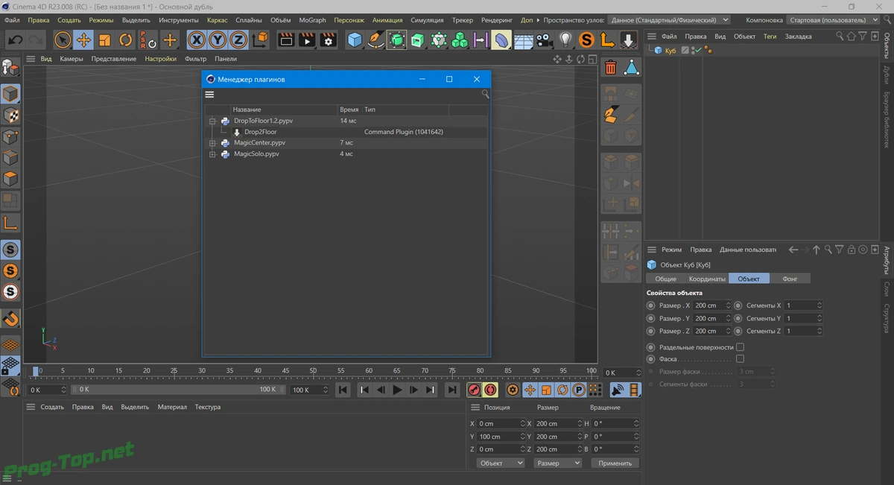Click the search icon in the Object Manager header
The width and height of the screenshot is (894, 485).
[x=840, y=36]
